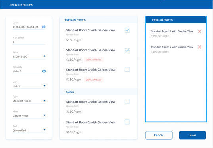Image resolution: width=213 pixels, height=148 pixels.
Task: Click the title of the last Suites room
Action: [91, 123]
